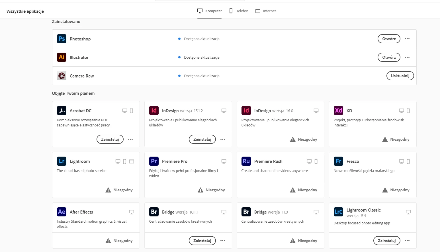440x252 pixels.
Task: Open more options for InDesign 15.1.2
Action: coord(223,139)
